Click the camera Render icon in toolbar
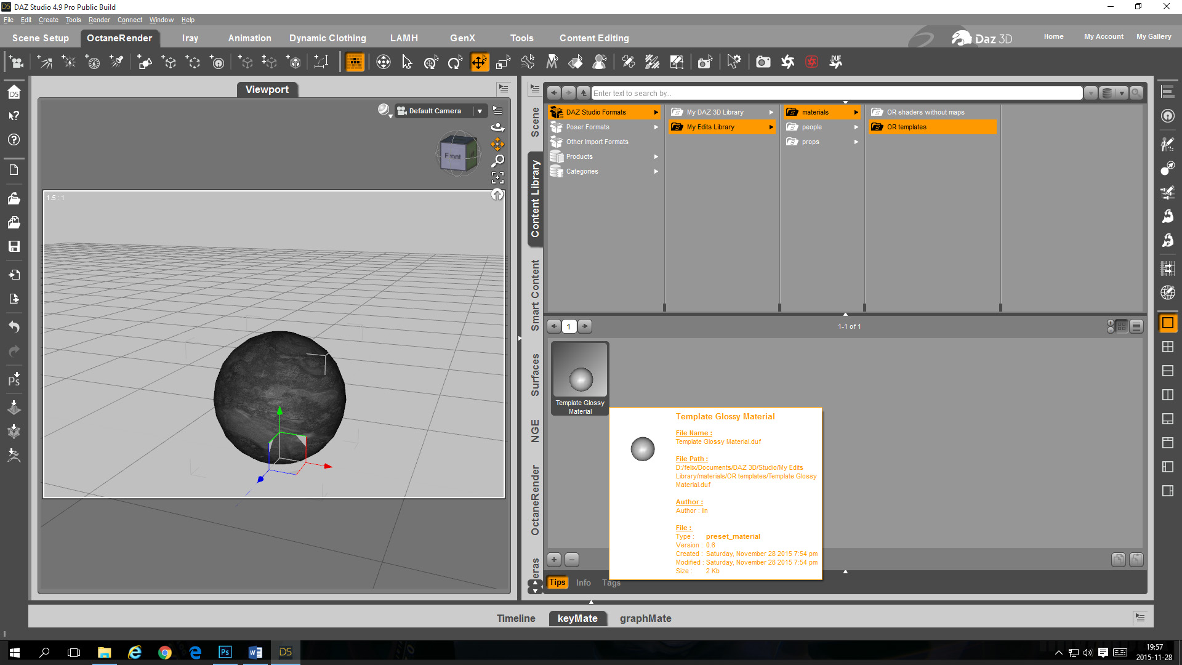The height and width of the screenshot is (665, 1182). point(763,62)
